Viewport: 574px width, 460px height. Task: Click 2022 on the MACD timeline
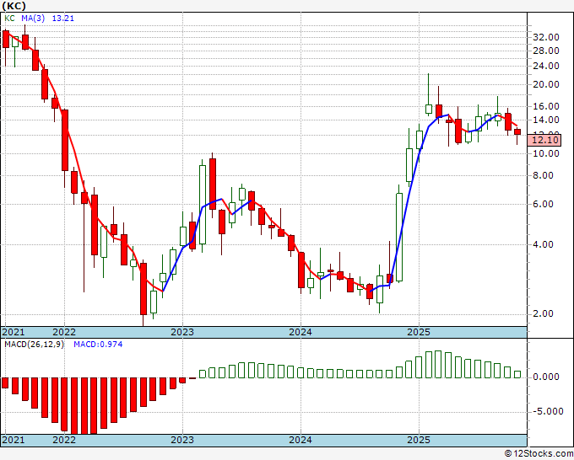tap(64, 440)
